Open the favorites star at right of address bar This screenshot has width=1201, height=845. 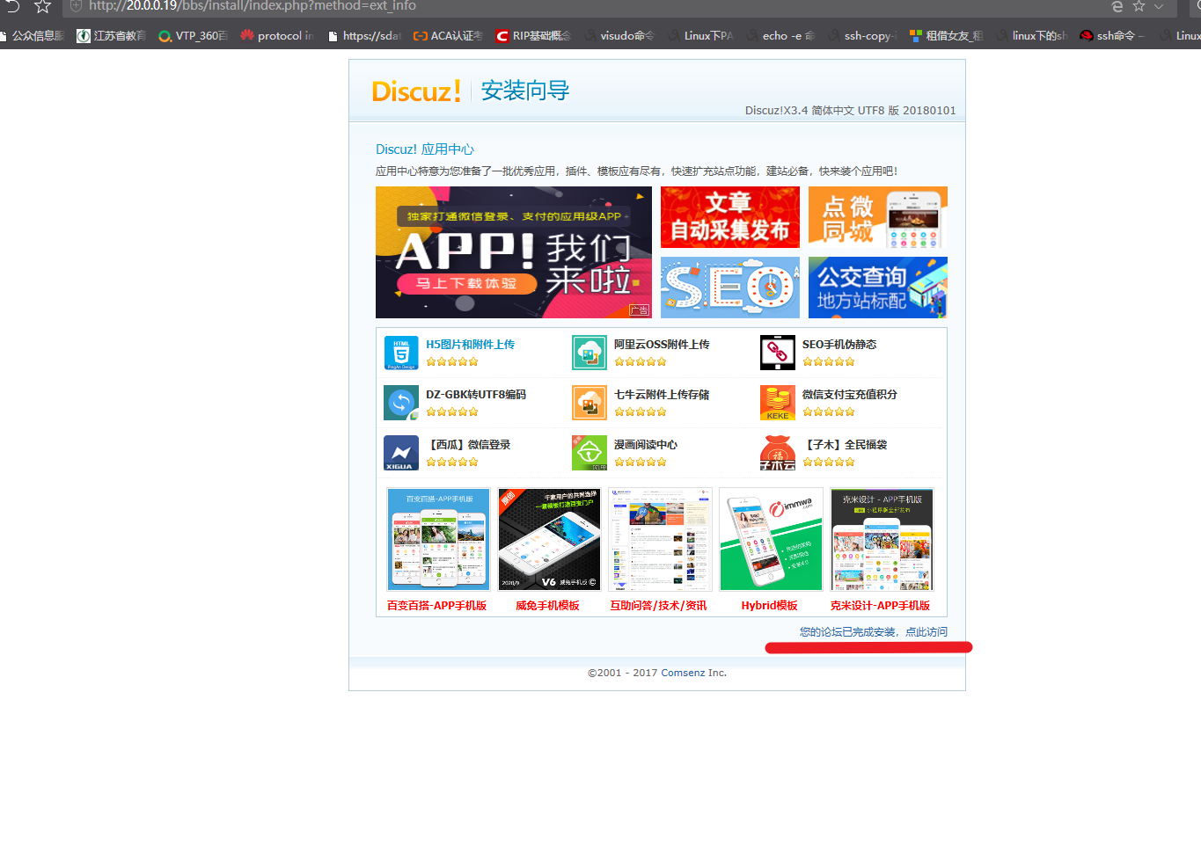click(1139, 6)
